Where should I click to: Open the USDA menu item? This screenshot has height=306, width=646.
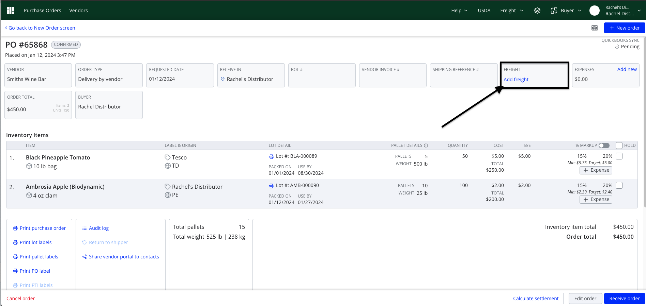[484, 11]
